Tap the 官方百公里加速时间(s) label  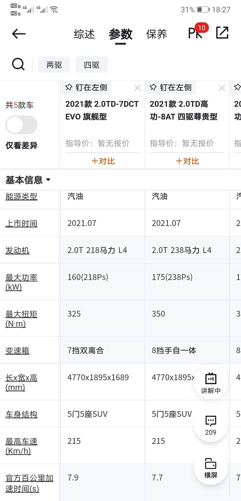(x=29, y=483)
